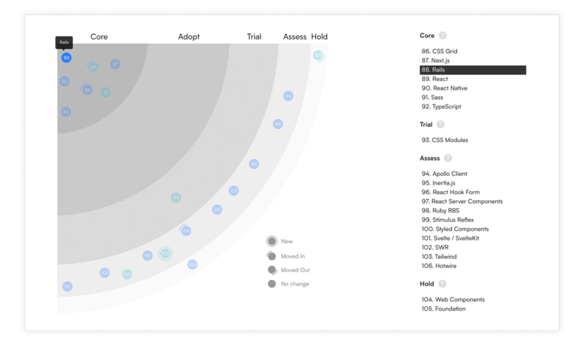Select '106. Hotwire' in the list
This screenshot has height=345, width=584.
pos(439,265)
